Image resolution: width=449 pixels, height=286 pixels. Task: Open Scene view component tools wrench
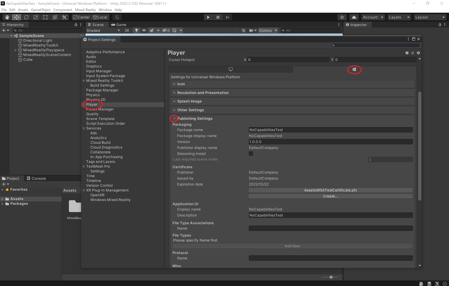pos(244,31)
